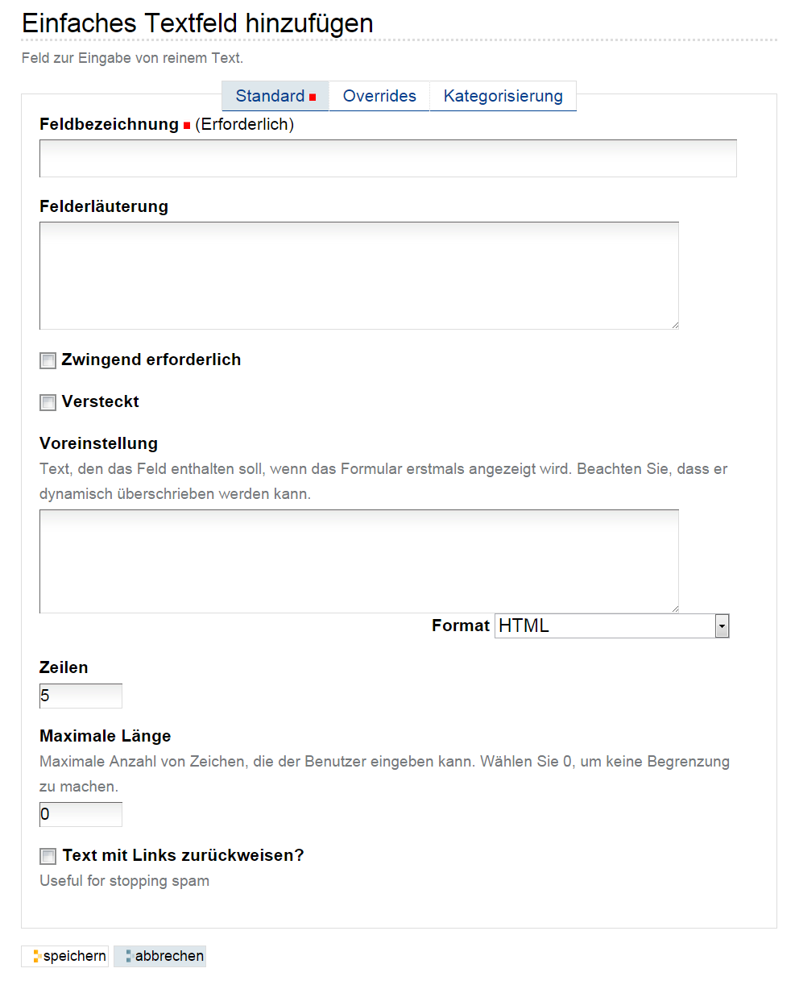Click the red marker beside Feldbezeichnung label

pyautogui.click(x=187, y=126)
